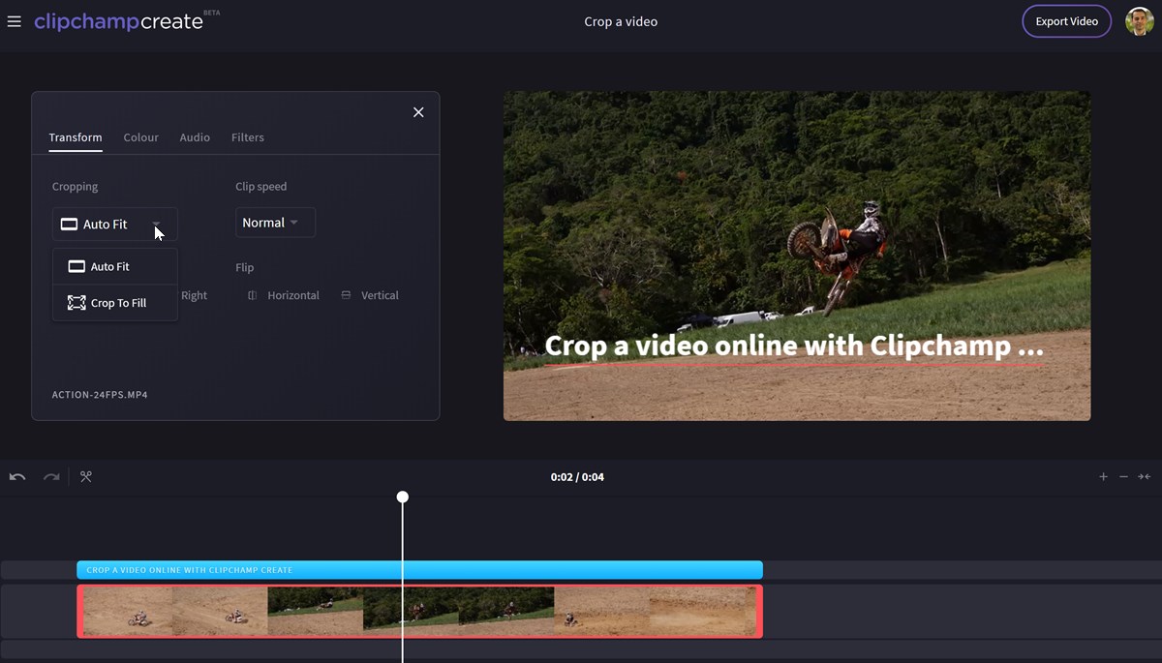Viewport: 1162px width, 663px height.
Task: Click the Export Video button
Action: tap(1066, 21)
